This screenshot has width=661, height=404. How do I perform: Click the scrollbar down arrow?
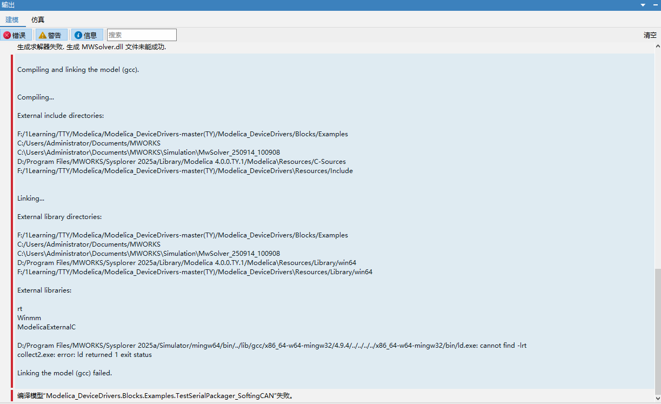point(658,399)
